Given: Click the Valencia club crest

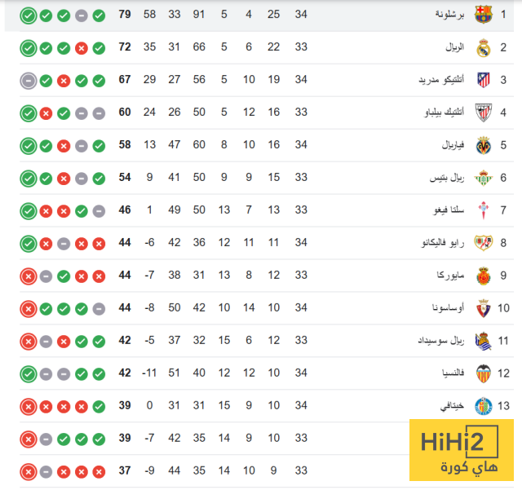Looking at the screenshot, I should pyautogui.click(x=483, y=373).
